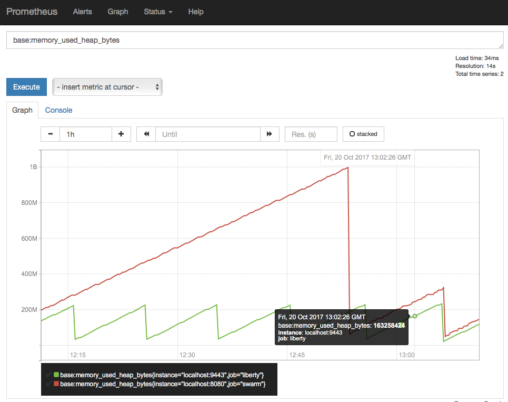This screenshot has width=508, height=402.
Task: Open Alerts page from the navbar
Action: click(x=82, y=12)
